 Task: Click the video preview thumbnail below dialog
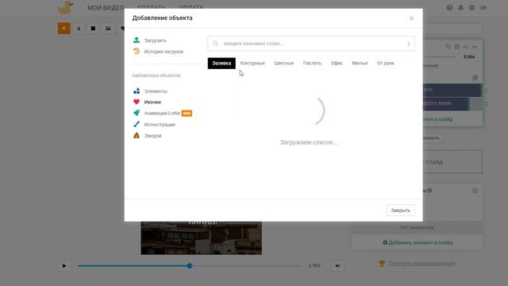pyautogui.click(x=201, y=238)
